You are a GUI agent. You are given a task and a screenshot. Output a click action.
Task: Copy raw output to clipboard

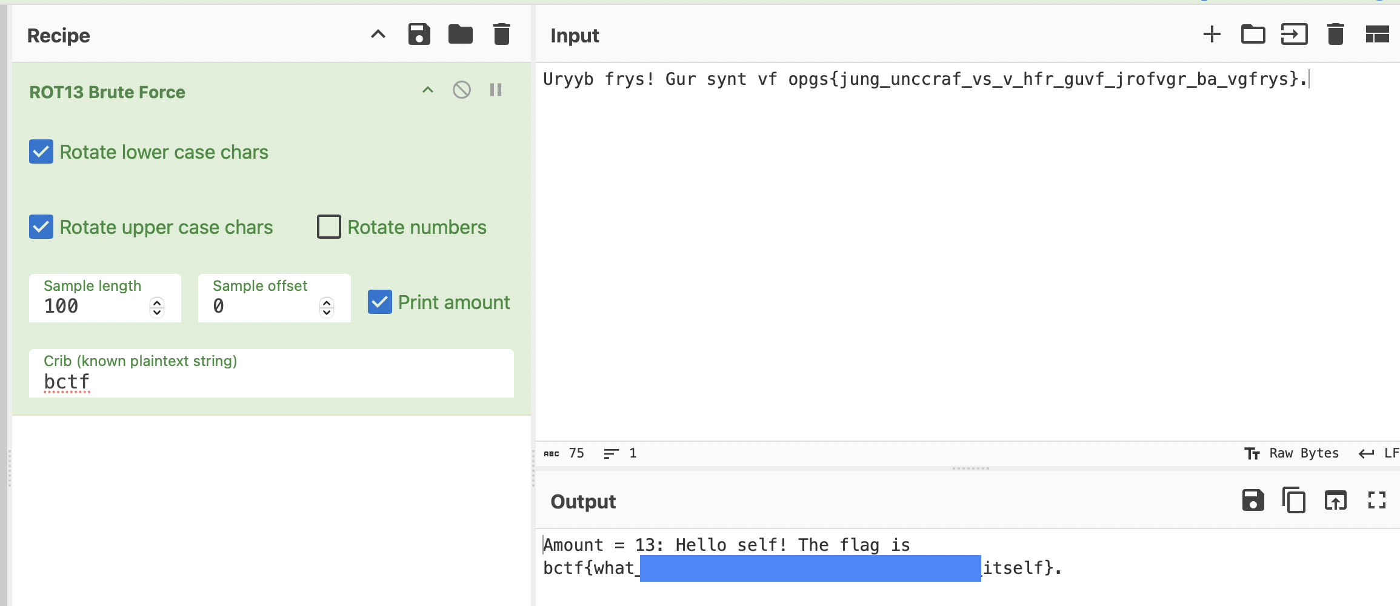[x=1294, y=501]
